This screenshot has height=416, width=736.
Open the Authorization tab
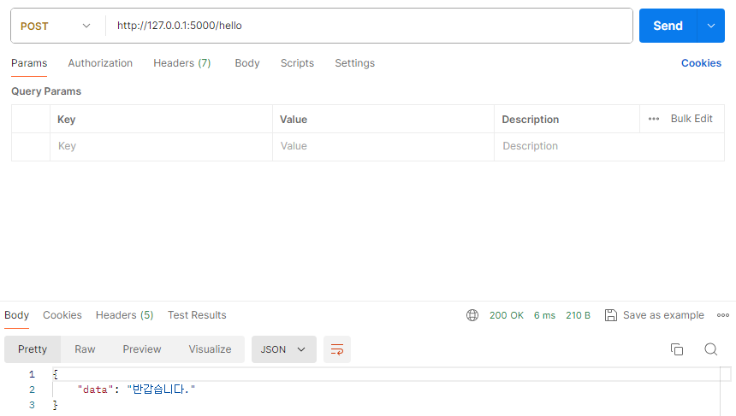click(x=100, y=63)
